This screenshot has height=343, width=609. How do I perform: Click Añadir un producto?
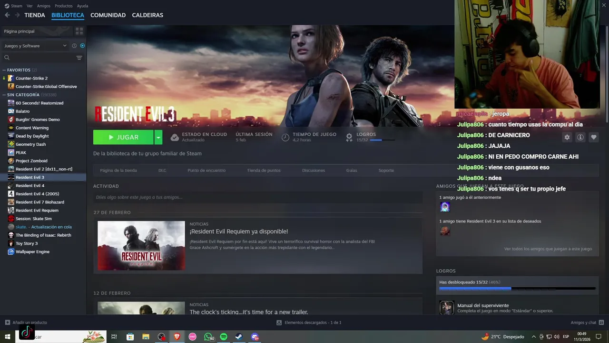click(26, 323)
